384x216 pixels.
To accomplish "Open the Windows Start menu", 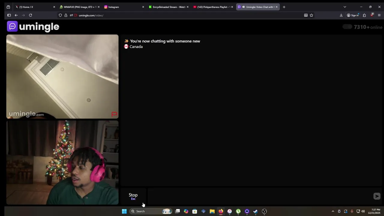I will pyautogui.click(x=124, y=211).
